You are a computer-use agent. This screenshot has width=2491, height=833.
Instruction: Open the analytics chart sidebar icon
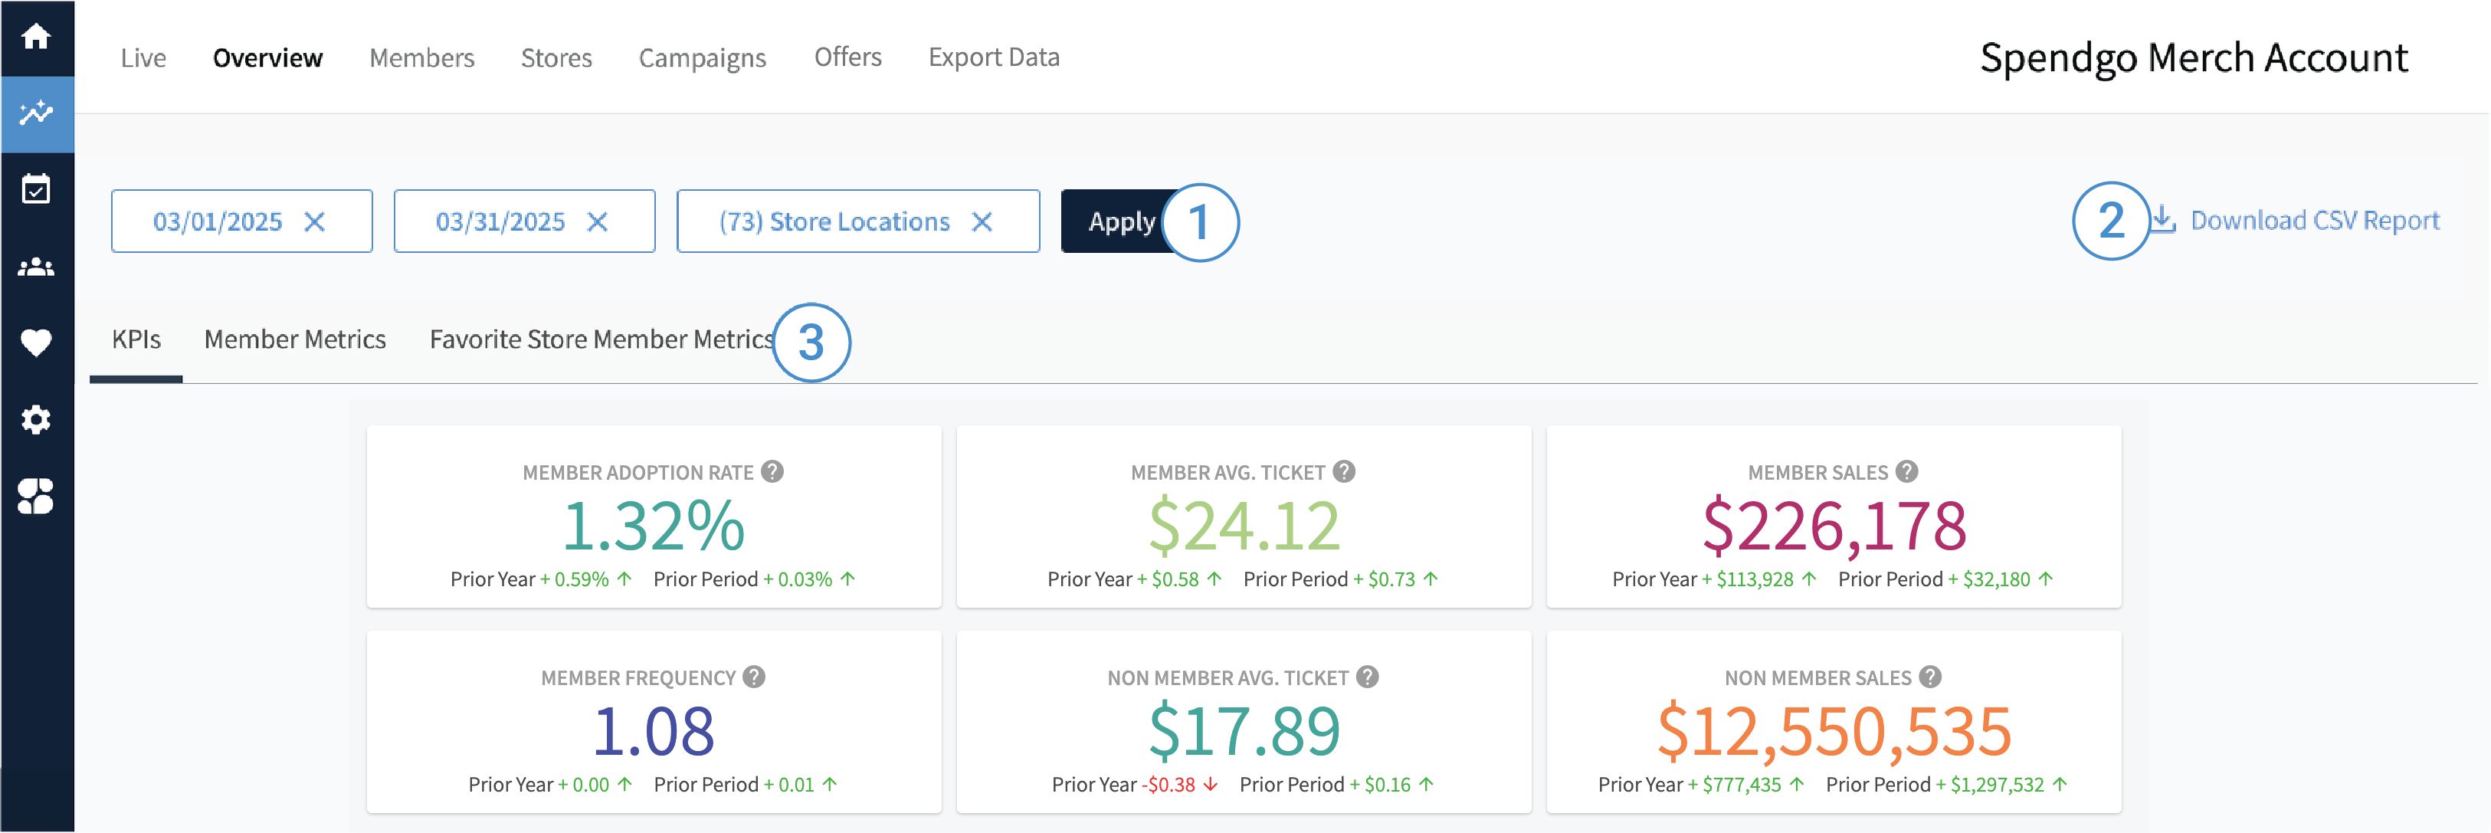[x=36, y=114]
